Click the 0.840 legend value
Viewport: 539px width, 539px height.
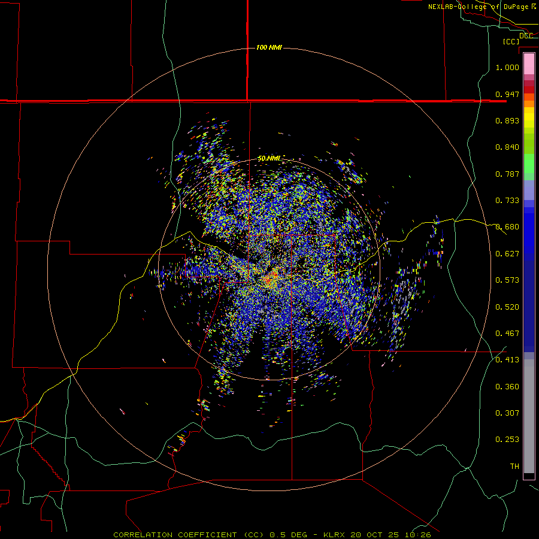[507, 147]
